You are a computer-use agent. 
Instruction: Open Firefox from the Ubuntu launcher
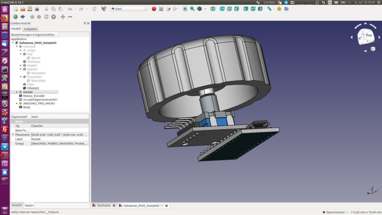(5, 18)
